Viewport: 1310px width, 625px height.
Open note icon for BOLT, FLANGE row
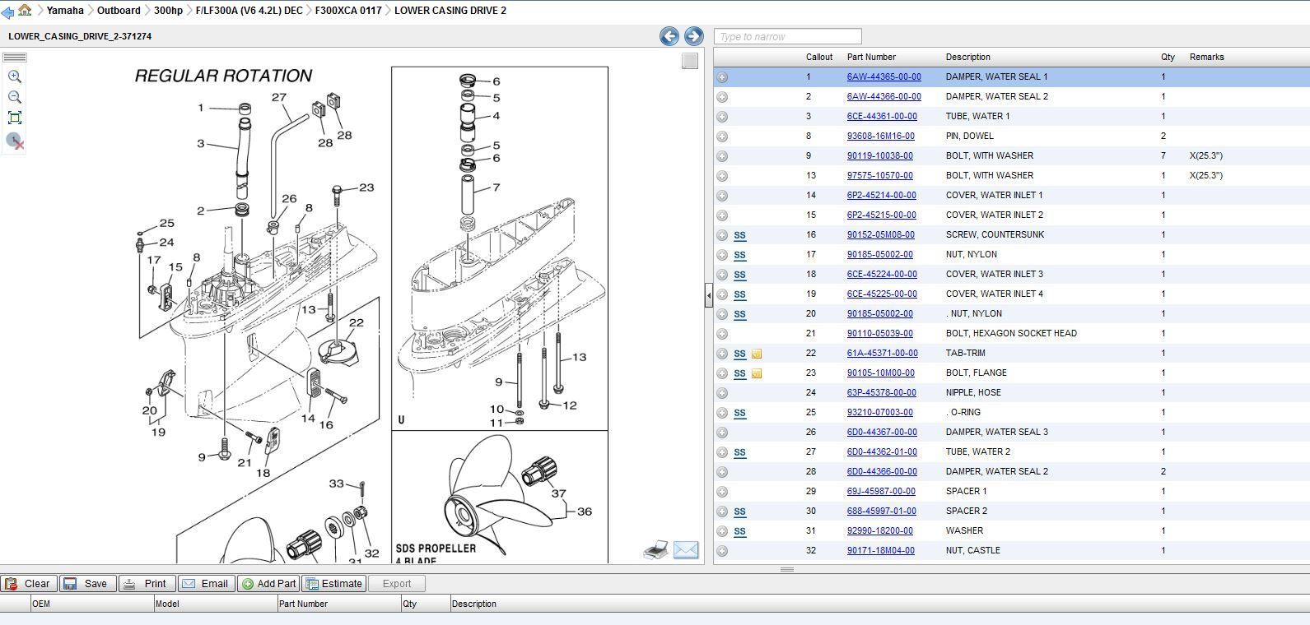[757, 373]
